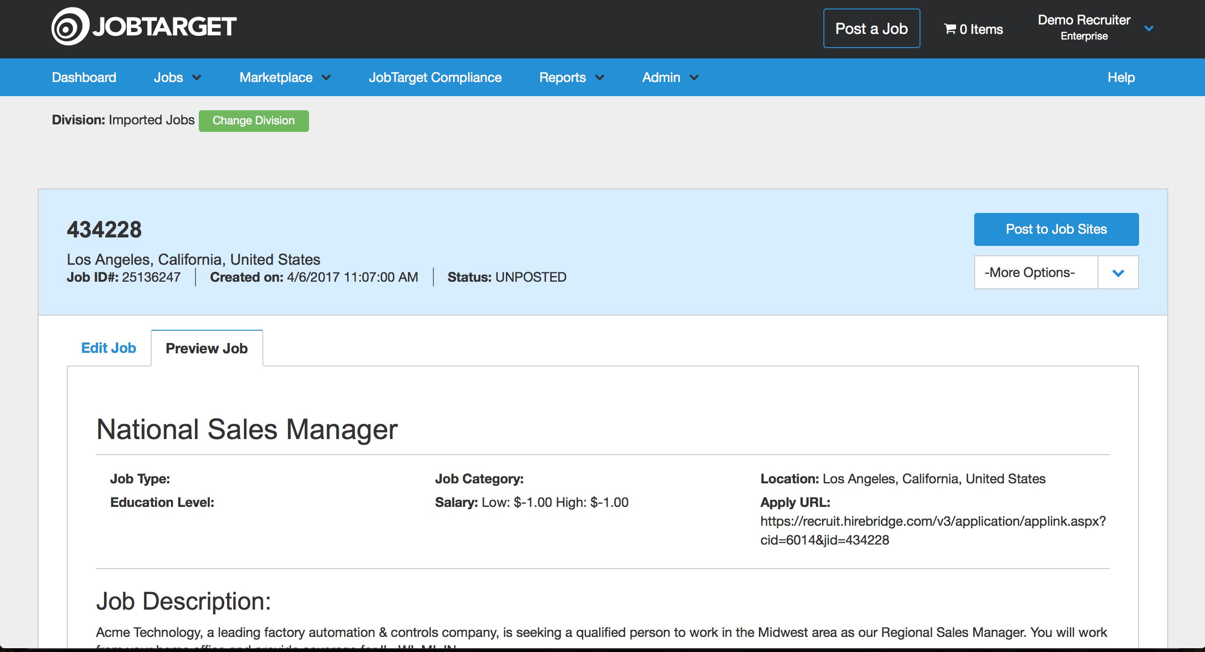Click the Change Division button
This screenshot has height=652, width=1205.
[253, 121]
